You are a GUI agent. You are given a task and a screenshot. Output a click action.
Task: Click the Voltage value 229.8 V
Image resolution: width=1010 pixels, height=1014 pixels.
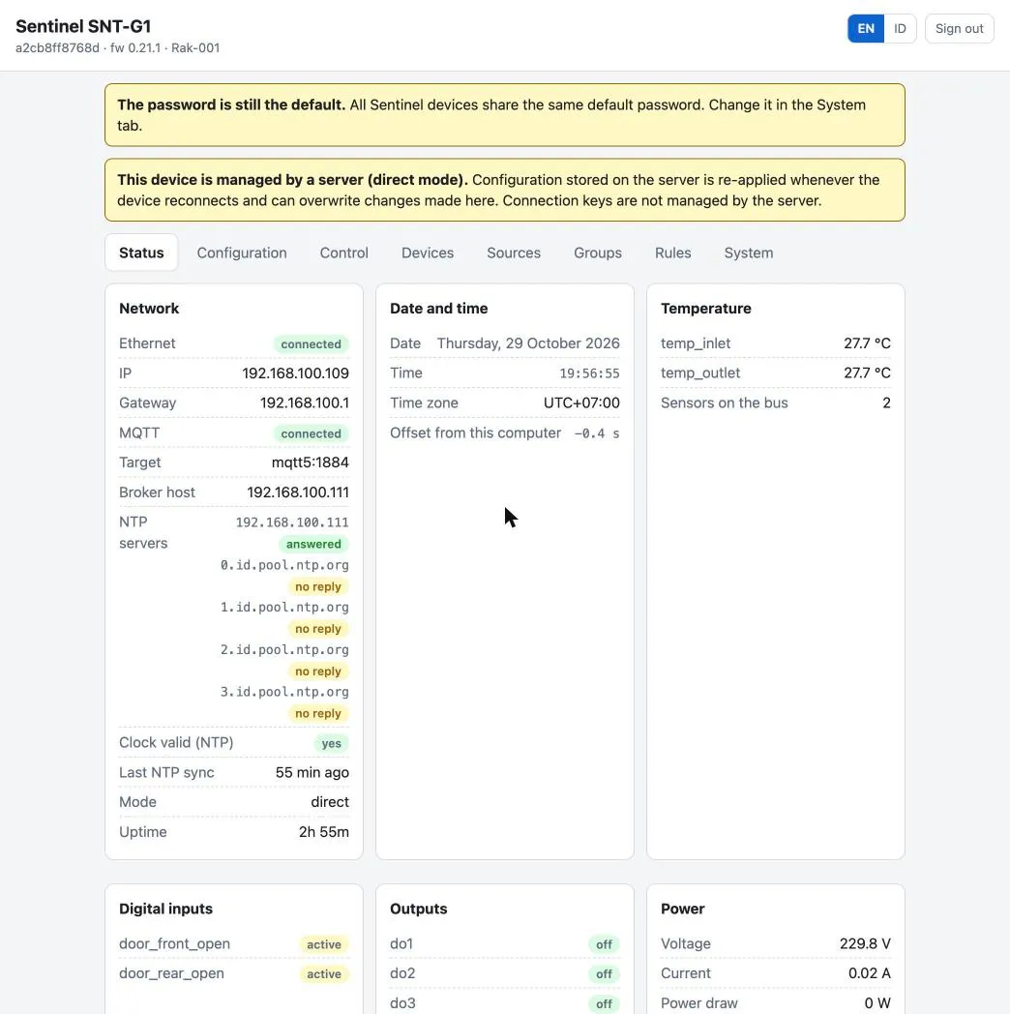(x=865, y=943)
